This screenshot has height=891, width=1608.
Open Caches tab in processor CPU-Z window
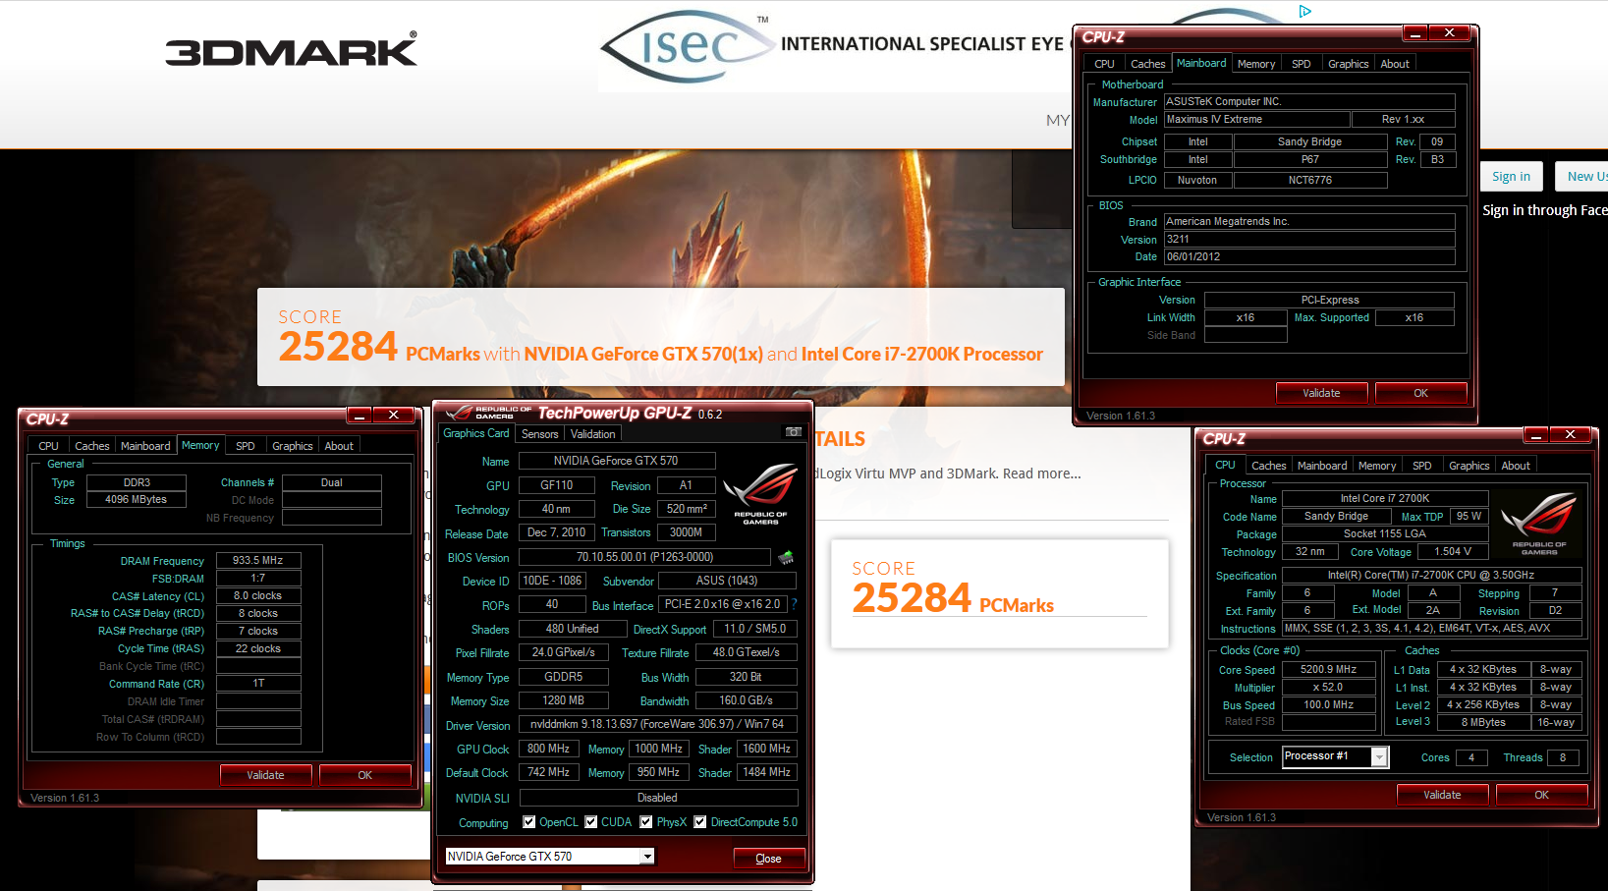[1269, 466]
